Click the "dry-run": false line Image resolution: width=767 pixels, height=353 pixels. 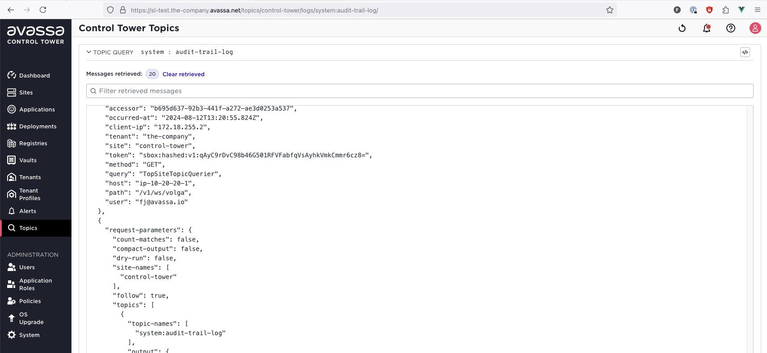(x=145, y=258)
